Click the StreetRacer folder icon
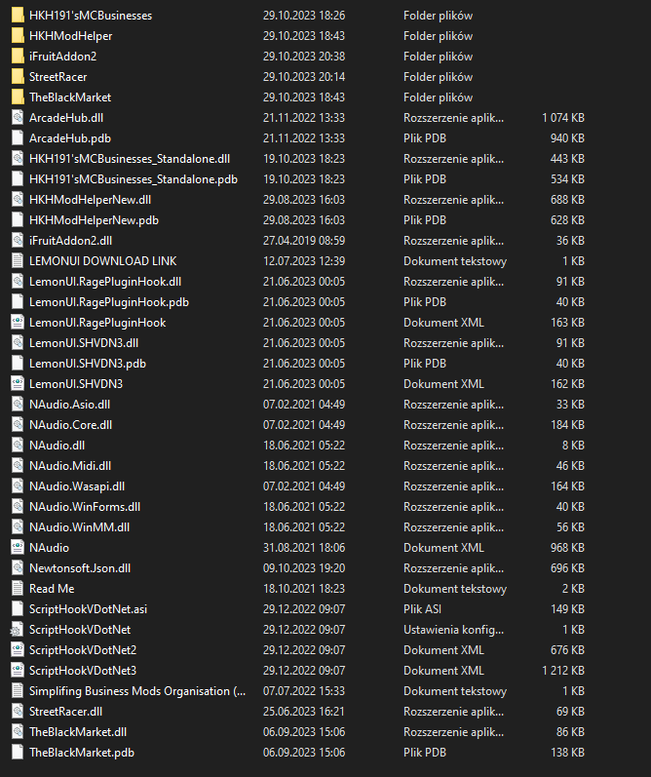The width and height of the screenshot is (651, 777). click(x=18, y=77)
